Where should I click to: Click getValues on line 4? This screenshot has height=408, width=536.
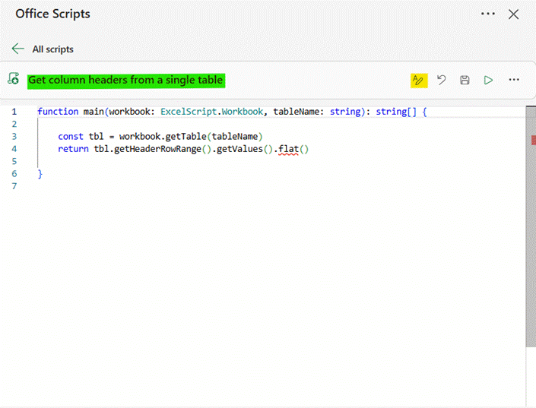[239, 150]
